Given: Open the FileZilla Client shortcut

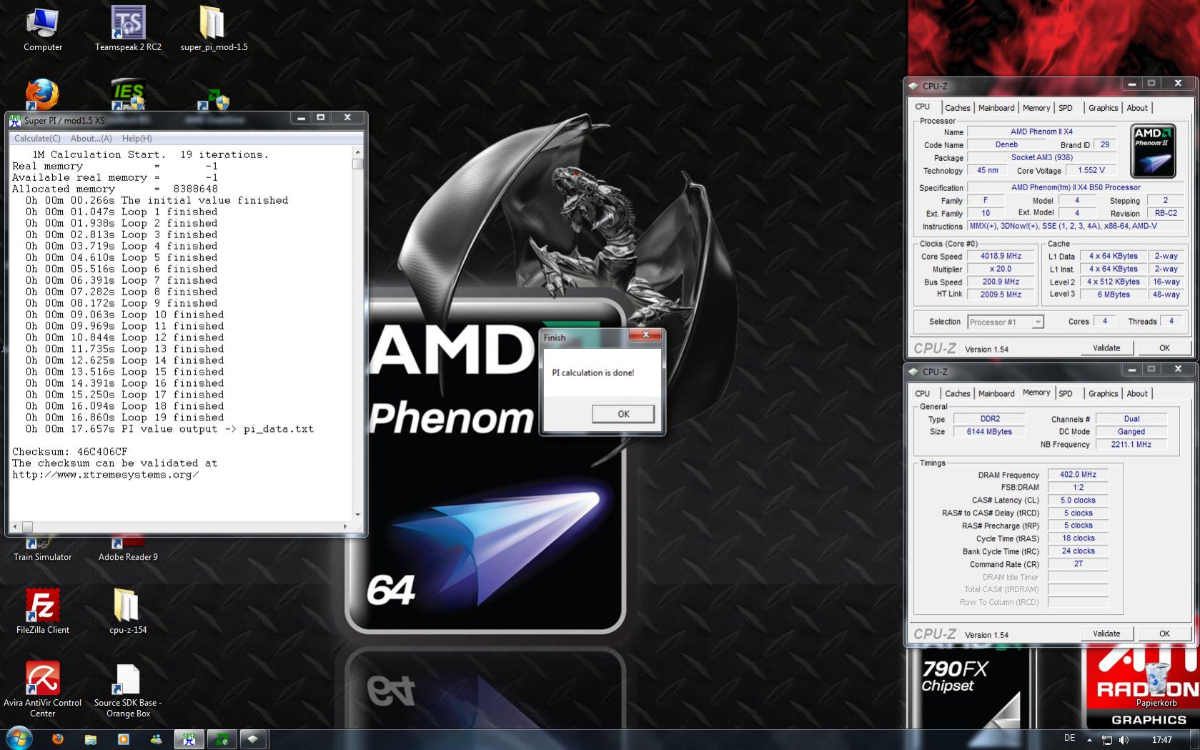Looking at the screenshot, I should [42, 612].
